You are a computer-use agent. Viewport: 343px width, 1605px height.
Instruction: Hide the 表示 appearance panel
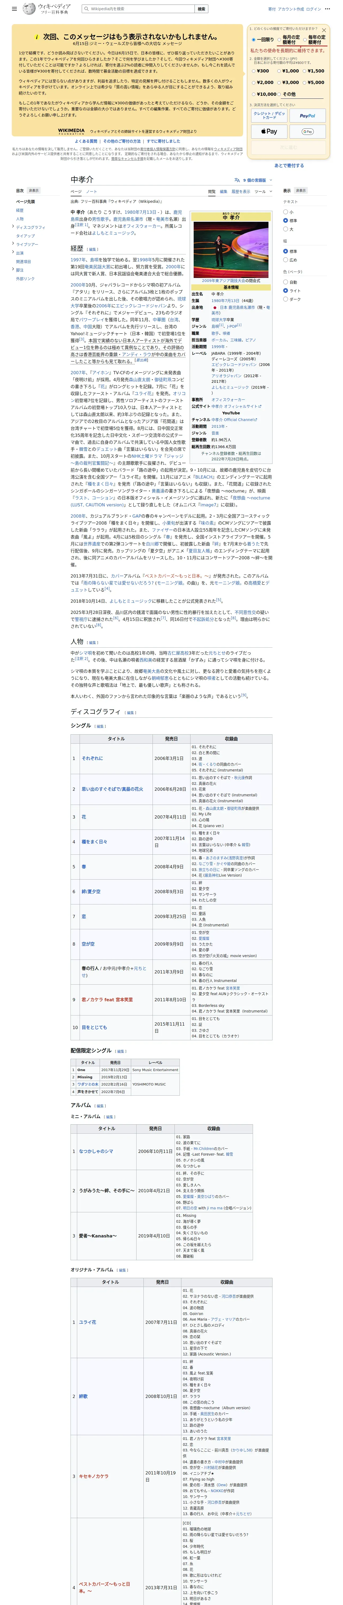coord(301,191)
